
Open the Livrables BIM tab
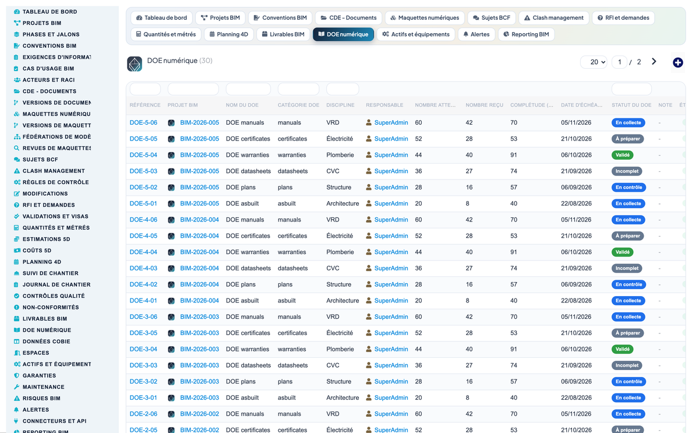click(283, 34)
